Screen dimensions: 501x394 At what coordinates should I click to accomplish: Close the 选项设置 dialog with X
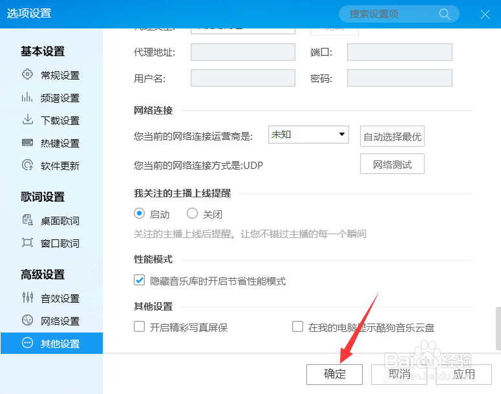click(x=485, y=14)
